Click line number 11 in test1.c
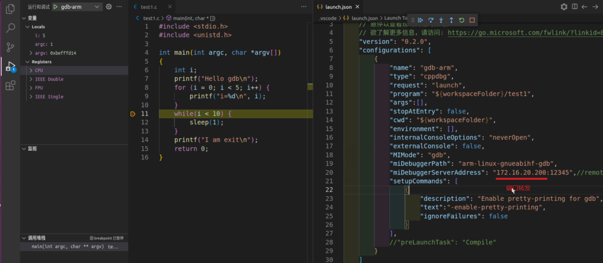Viewport: 603px width, 263px height. point(145,114)
